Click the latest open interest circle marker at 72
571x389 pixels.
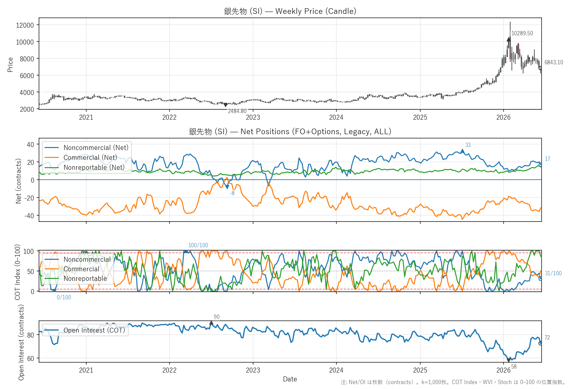pyautogui.click(x=541, y=343)
